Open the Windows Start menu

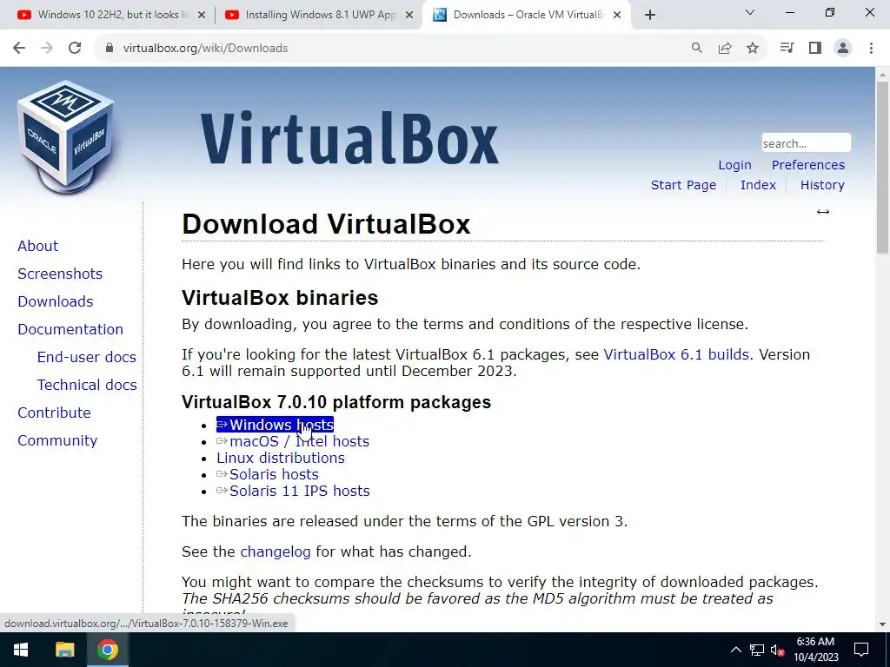point(21,650)
